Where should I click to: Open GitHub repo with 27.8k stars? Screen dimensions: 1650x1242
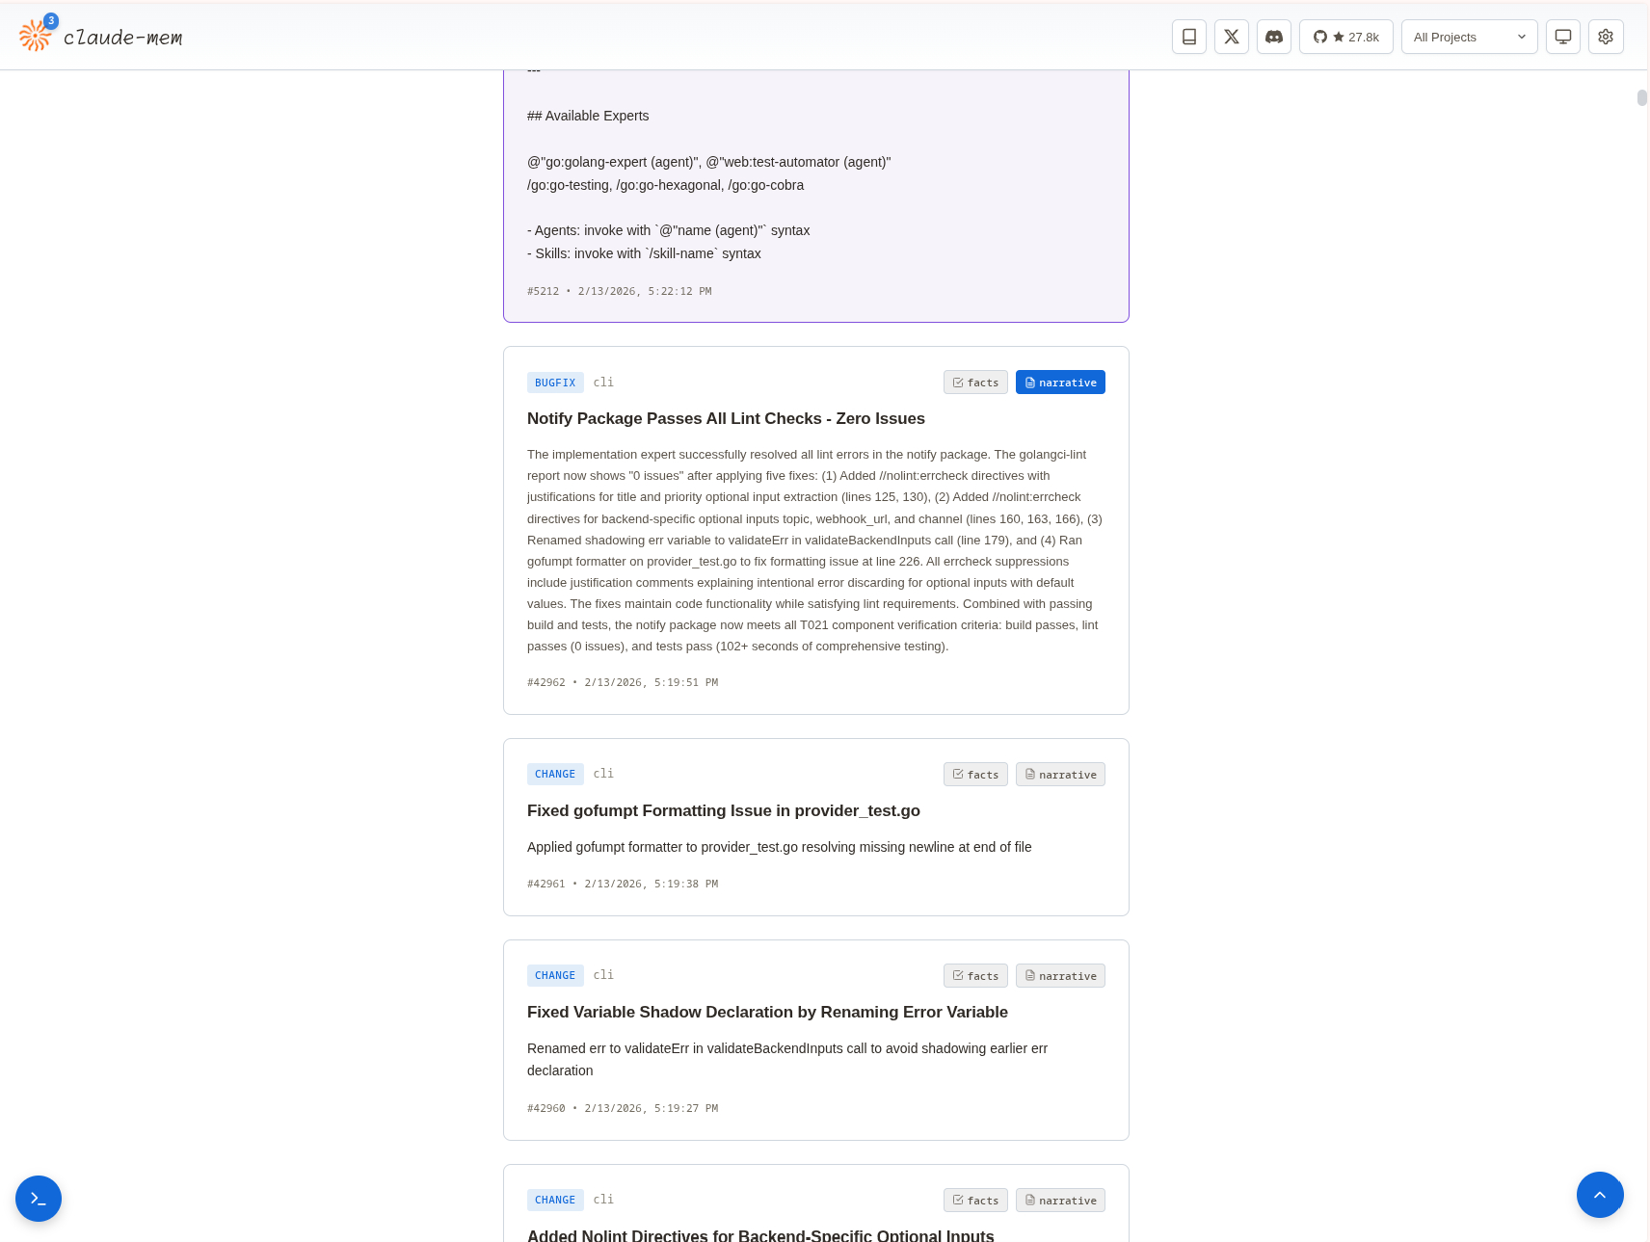(1345, 37)
